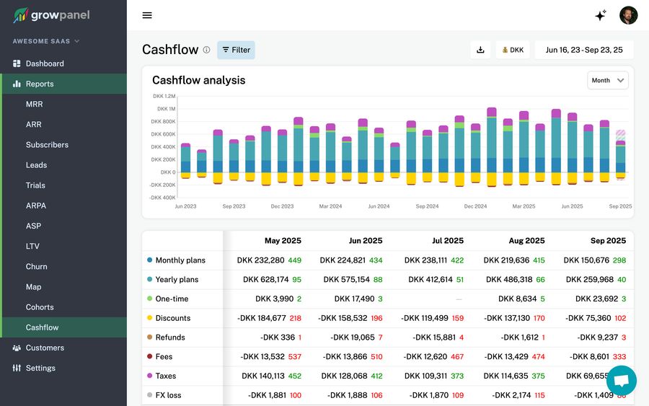Screen dimensions: 649x406
Task: Open the user profile avatar
Action: [x=628, y=15]
